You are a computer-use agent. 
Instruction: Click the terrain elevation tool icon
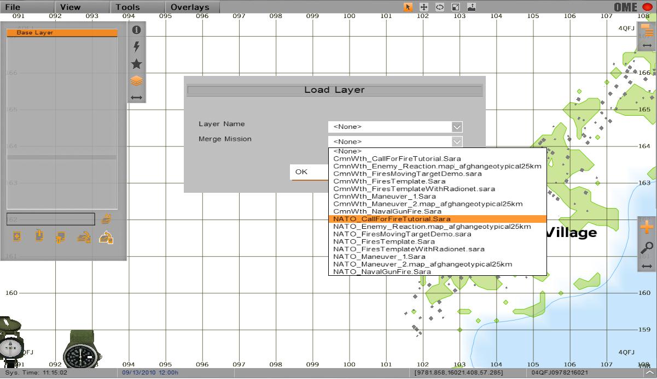pyautogui.click(x=472, y=7)
